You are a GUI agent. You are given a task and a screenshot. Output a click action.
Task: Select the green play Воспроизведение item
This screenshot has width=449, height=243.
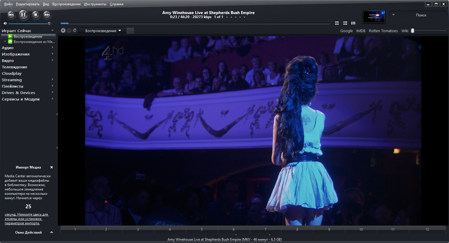pos(28,36)
